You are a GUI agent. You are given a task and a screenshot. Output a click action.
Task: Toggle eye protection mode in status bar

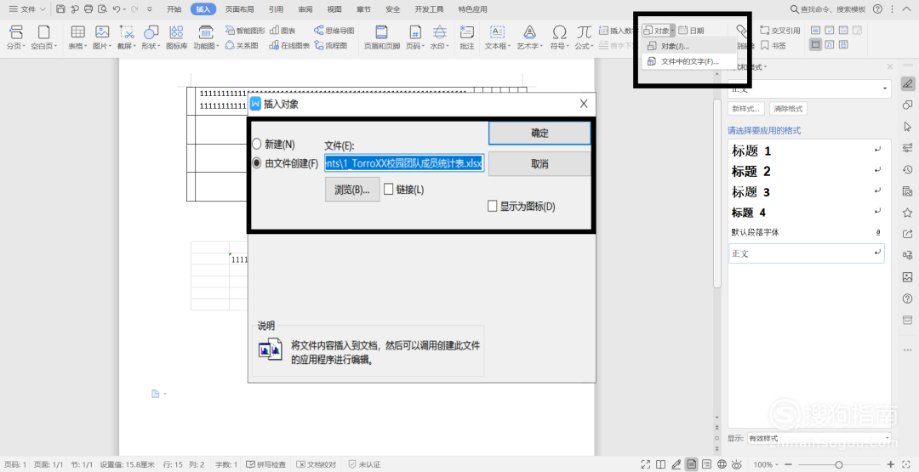737,464
